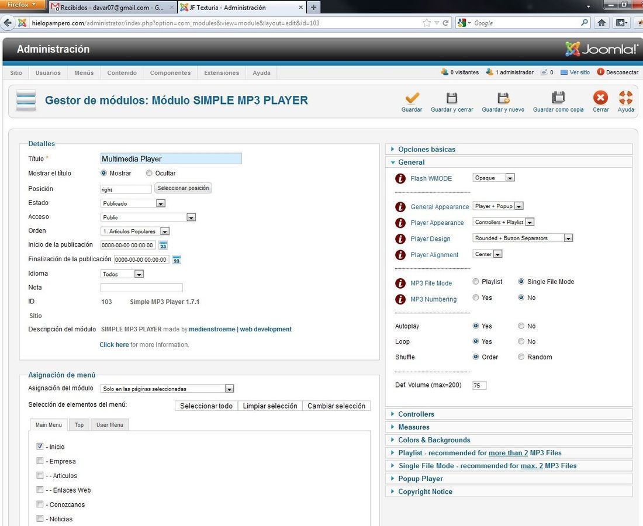Image resolution: width=643 pixels, height=526 pixels.
Task: Click the MP3 File Mode info icon
Action: point(400,283)
